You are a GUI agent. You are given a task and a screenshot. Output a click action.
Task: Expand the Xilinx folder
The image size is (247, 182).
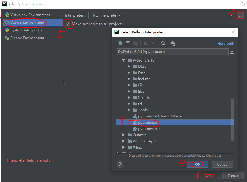point(123,147)
